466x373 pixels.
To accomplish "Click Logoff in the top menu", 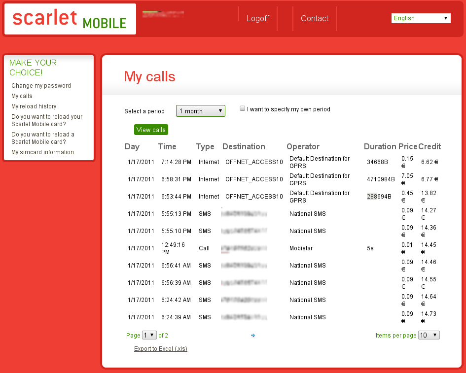I will [258, 19].
